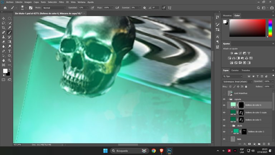Select the Crop tool
Screen dimensions: 275x155
(x=4, y=28)
